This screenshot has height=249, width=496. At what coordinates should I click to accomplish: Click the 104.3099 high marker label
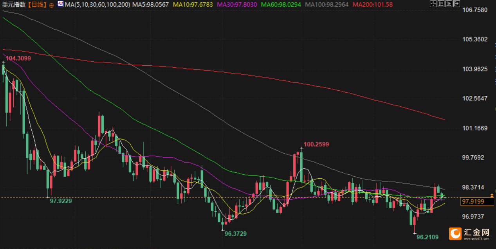[x=18, y=58]
